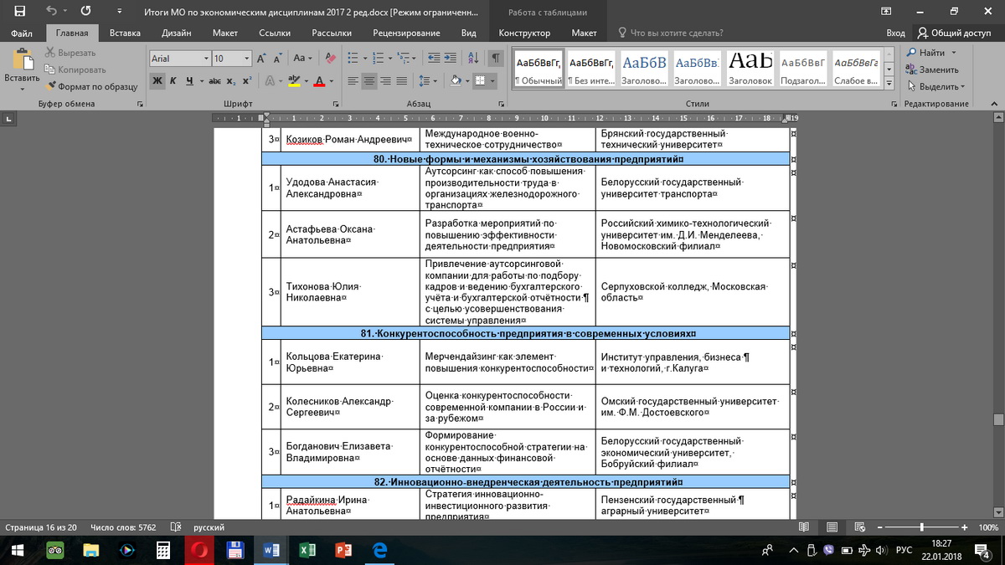
Task: Open Microsoft Edge from taskbar
Action: coord(379,550)
